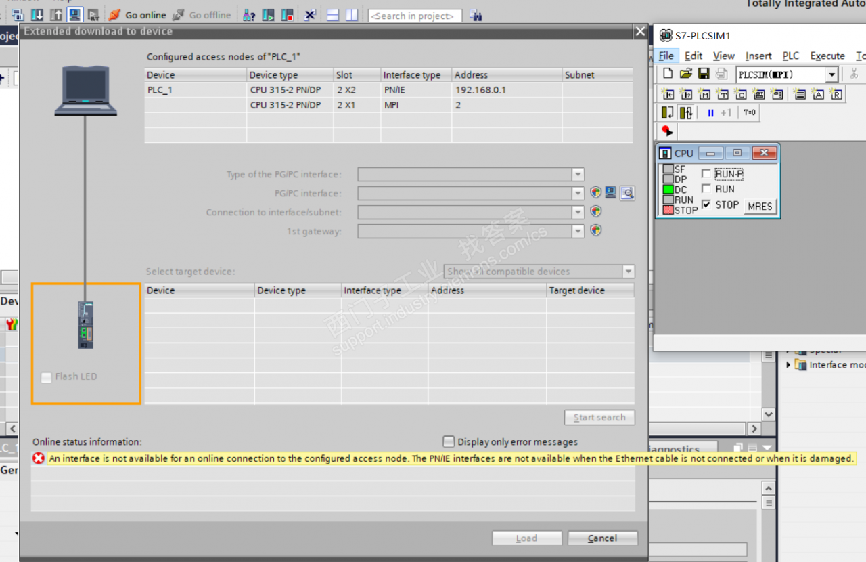The image size is (866, 562).
Task: Split editor space horizontally icon
Action: click(332, 15)
